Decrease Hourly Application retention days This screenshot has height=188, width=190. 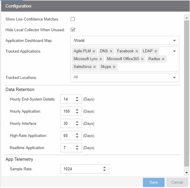click(x=77, y=113)
